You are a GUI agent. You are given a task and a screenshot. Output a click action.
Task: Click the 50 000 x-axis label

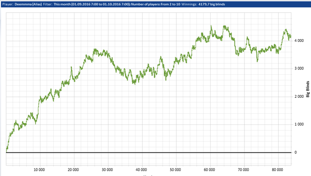tap(175, 170)
